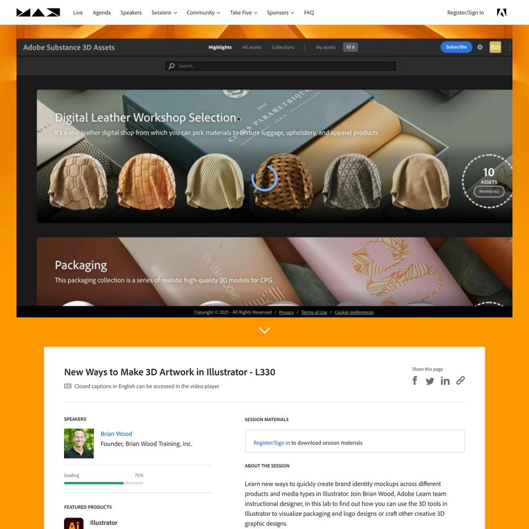Share this page on LinkedIn
Screen dimensions: 529x529
(x=445, y=380)
